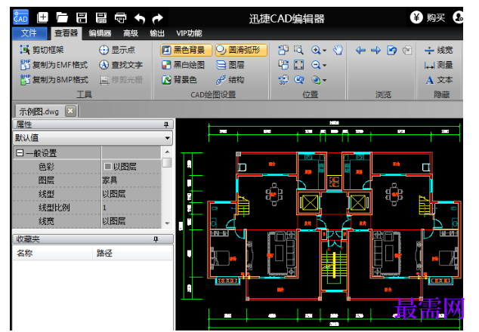
Task: Open the 结构 structure panel
Action: point(230,80)
